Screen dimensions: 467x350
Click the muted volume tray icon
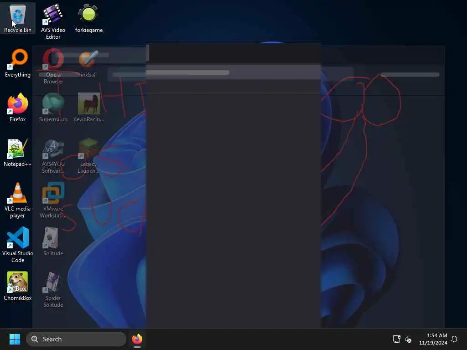tap(408, 339)
